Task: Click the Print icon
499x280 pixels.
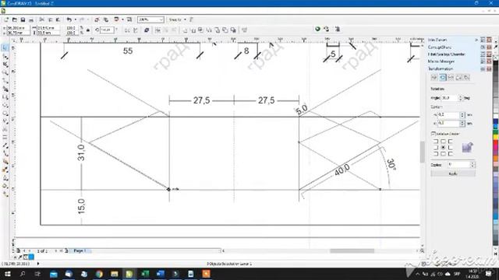Action: pyautogui.click(x=31, y=19)
